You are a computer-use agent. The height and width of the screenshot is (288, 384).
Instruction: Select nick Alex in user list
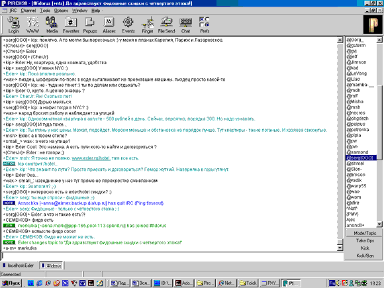pos(351,220)
